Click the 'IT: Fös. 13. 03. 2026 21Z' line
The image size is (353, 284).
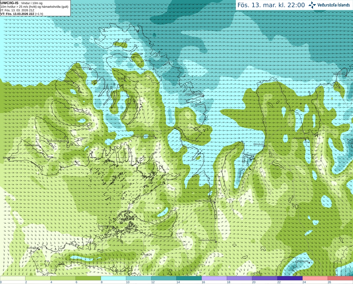point(17,10)
